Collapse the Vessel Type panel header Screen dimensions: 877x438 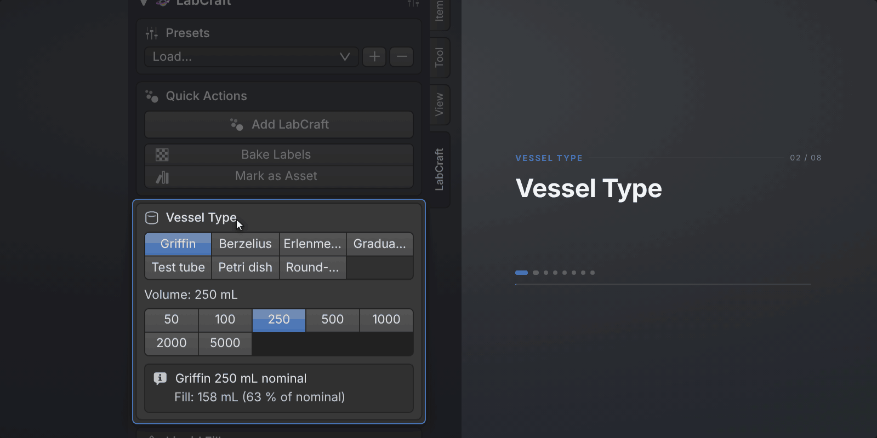(279, 218)
